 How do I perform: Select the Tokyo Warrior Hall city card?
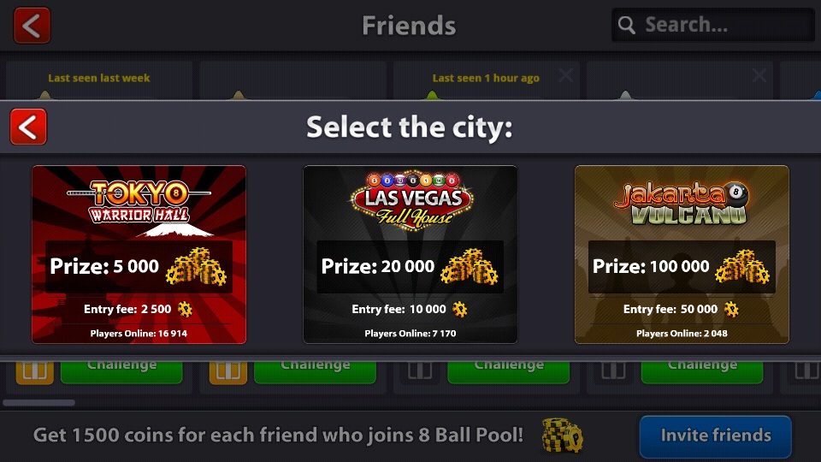139,255
